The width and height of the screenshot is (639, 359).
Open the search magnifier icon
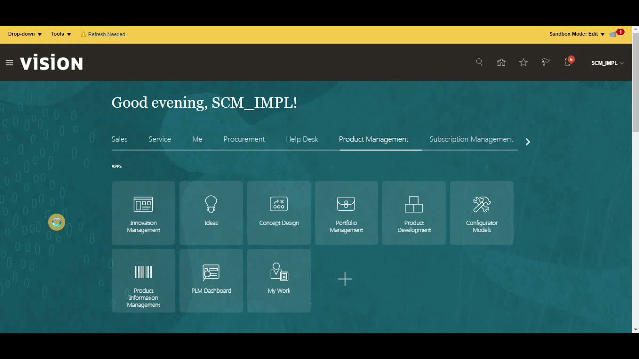(479, 62)
